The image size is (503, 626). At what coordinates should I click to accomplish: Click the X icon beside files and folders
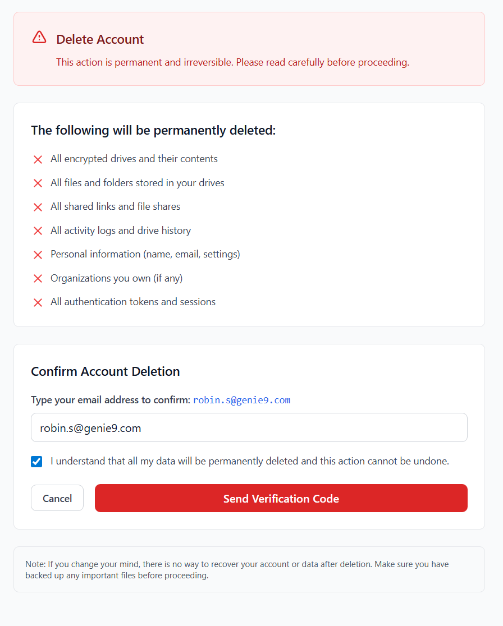coord(38,183)
